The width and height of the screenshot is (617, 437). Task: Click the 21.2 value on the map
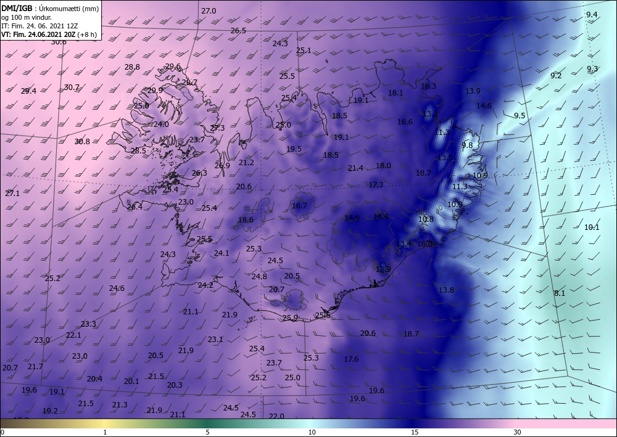coord(246,162)
